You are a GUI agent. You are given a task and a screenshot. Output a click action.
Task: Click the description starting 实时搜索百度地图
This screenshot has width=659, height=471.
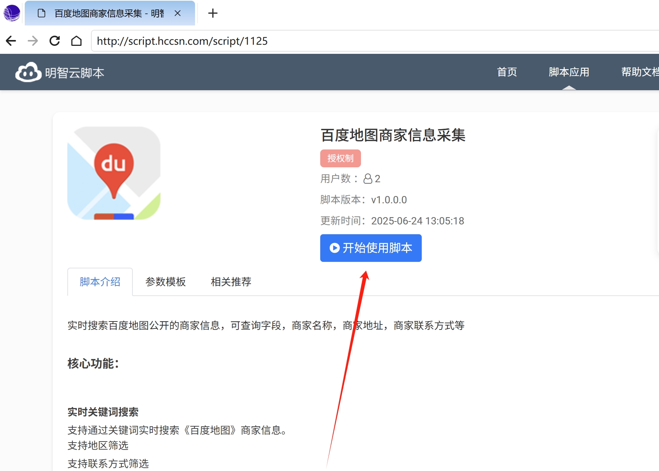point(266,326)
